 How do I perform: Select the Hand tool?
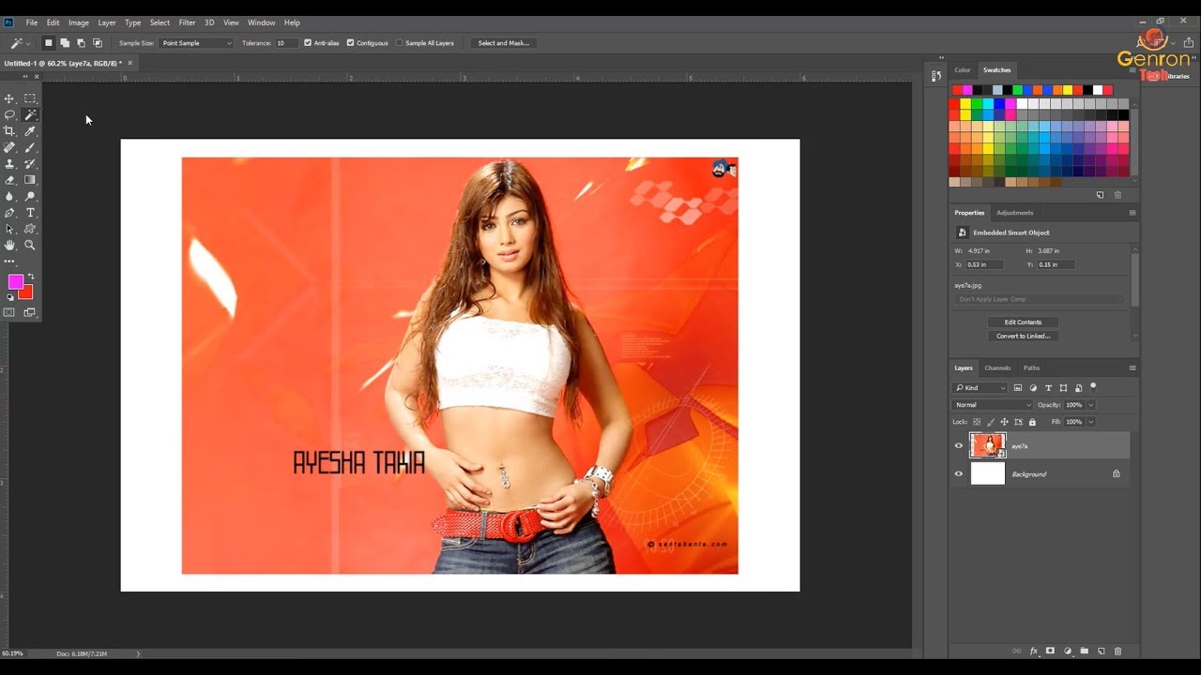9,245
